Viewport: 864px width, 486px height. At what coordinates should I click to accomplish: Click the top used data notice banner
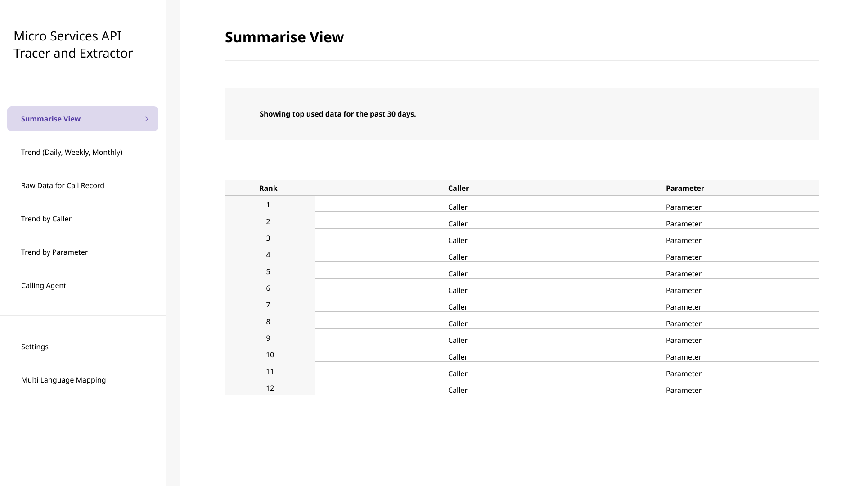click(x=337, y=114)
